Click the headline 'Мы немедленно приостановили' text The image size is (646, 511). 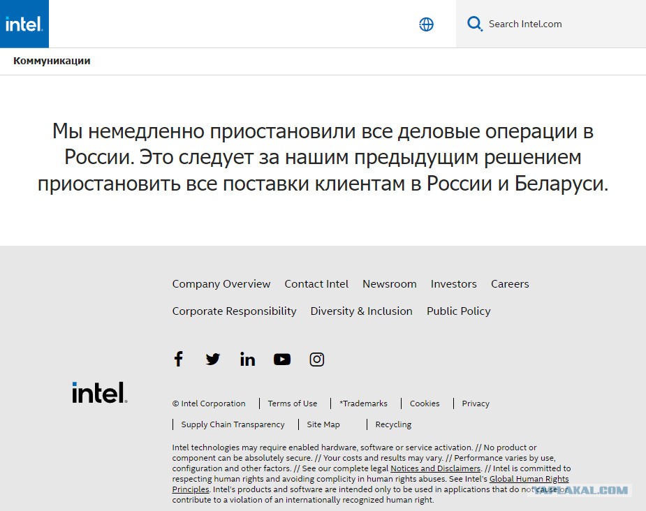(x=204, y=131)
